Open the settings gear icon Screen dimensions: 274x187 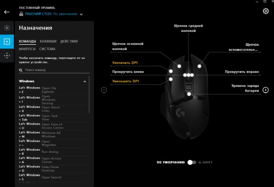[266, 11]
